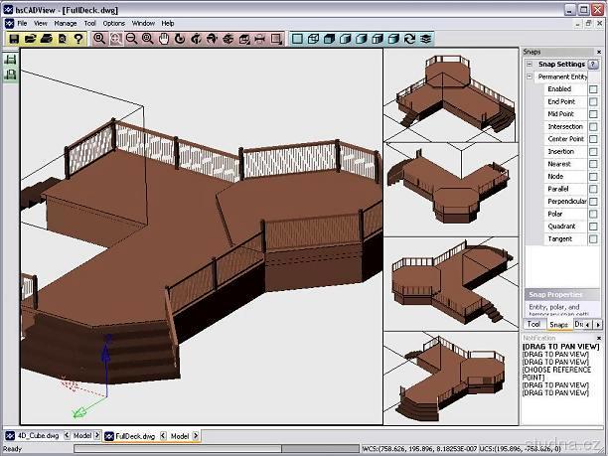Toggle the Quadrant snap checkbox
608x456 pixels.
click(x=593, y=227)
